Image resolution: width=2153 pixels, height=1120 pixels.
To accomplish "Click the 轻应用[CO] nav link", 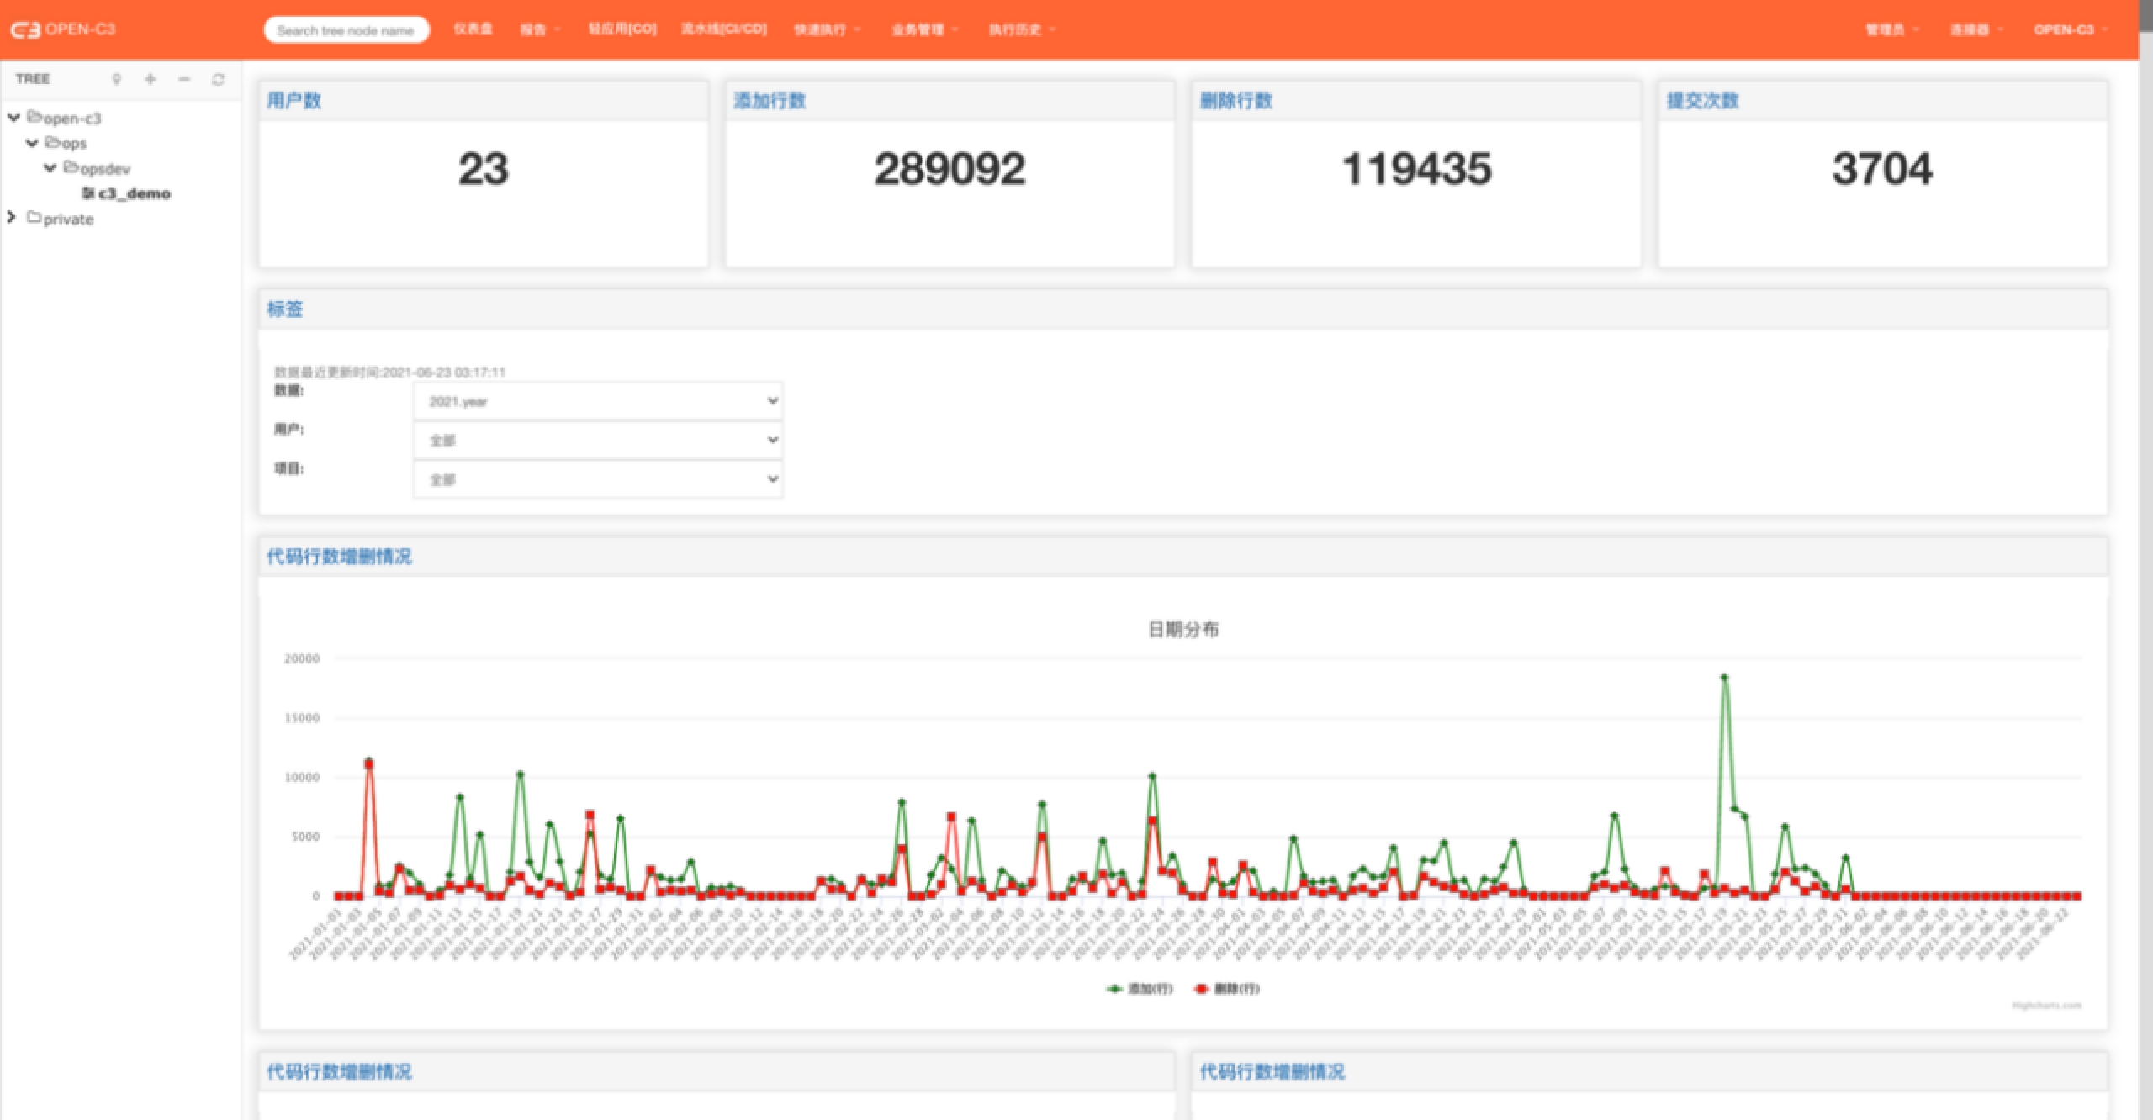I will pyautogui.click(x=622, y=29).
